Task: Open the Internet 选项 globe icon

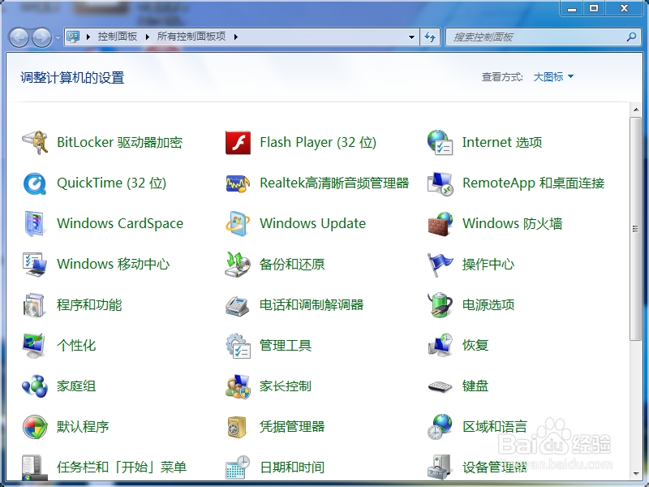Action: click(440, 143)
